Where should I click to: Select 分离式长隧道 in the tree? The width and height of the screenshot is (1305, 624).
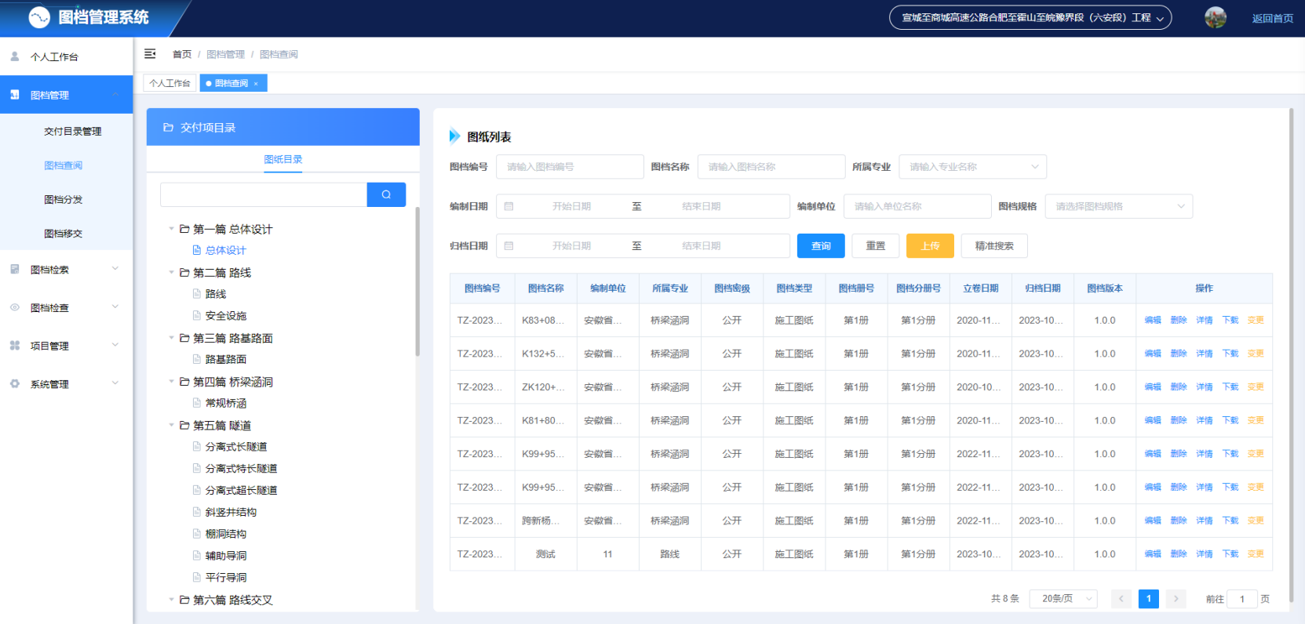coord(236,447)
